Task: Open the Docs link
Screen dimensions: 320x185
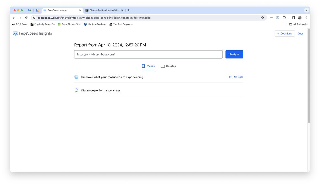Action: point(300,33)
